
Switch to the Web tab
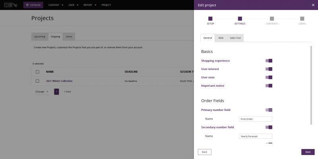221,38
